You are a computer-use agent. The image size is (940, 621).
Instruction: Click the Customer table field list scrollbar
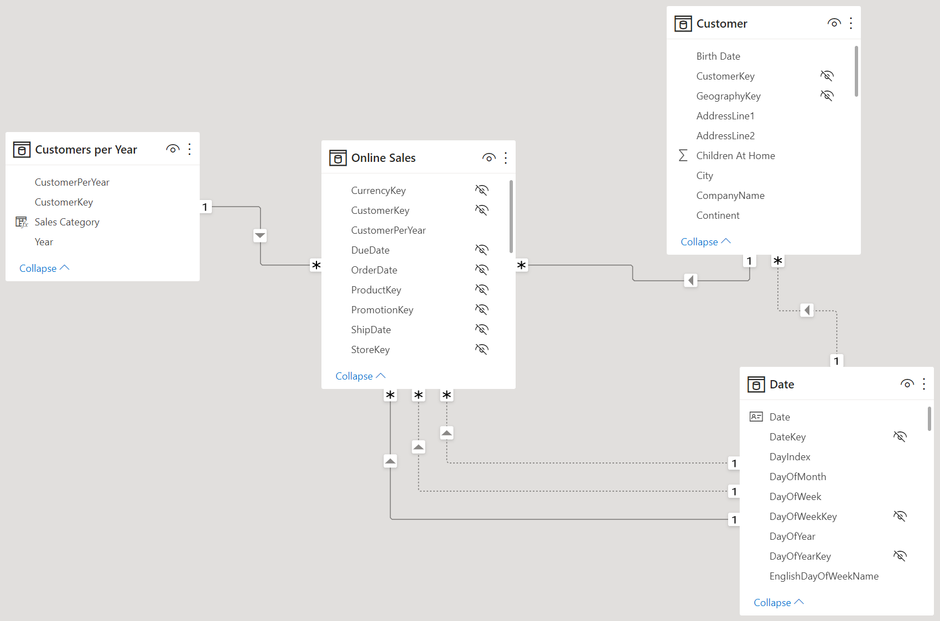[856, 71]
